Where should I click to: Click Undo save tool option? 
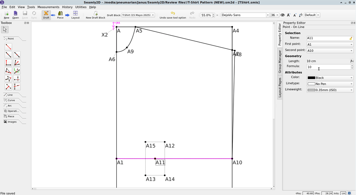pyautogui.click(x=173, y=15)
